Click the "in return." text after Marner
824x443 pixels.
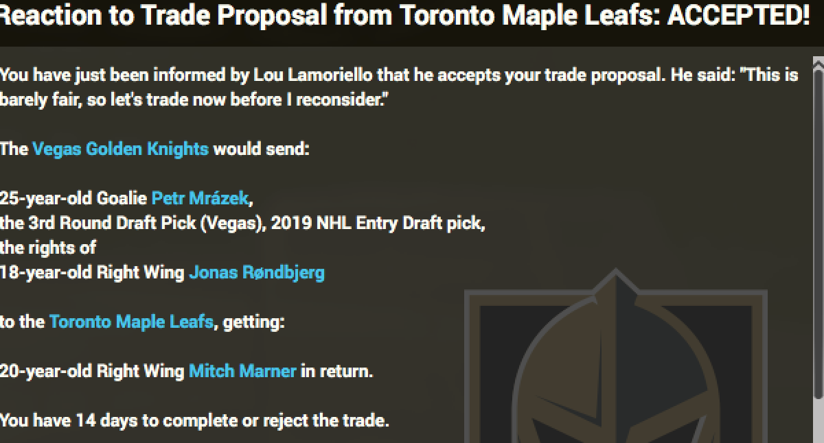point(336,371)
